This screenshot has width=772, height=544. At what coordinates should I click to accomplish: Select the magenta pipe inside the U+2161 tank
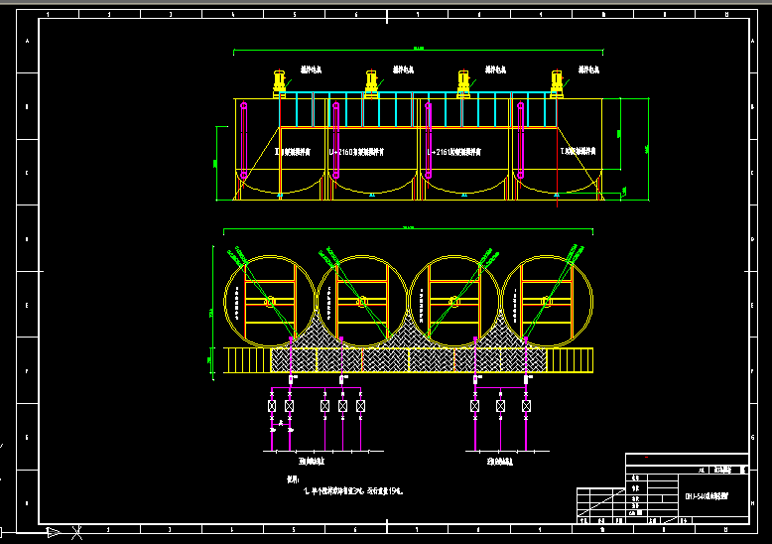429,140
